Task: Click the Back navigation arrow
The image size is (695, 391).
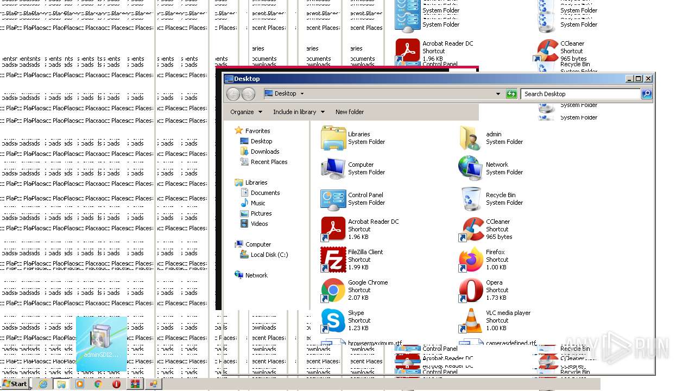Action: [233, 94]
